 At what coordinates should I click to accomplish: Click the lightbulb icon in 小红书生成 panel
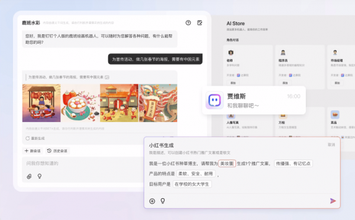pyautogui.click(x=163, y=201)
